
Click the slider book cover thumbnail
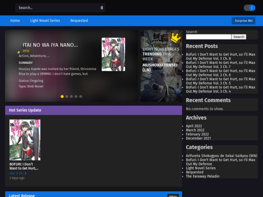[114, 54]
